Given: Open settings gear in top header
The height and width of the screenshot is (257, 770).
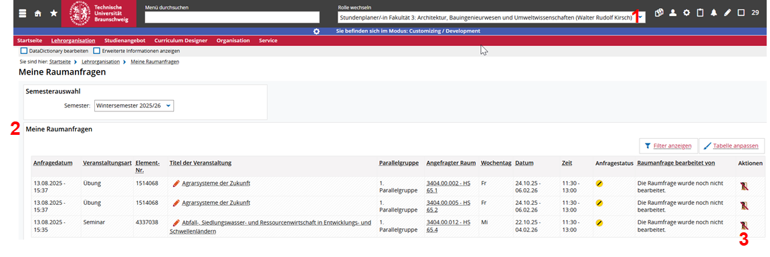Looking at the screenshot, I should click(686, 13).
